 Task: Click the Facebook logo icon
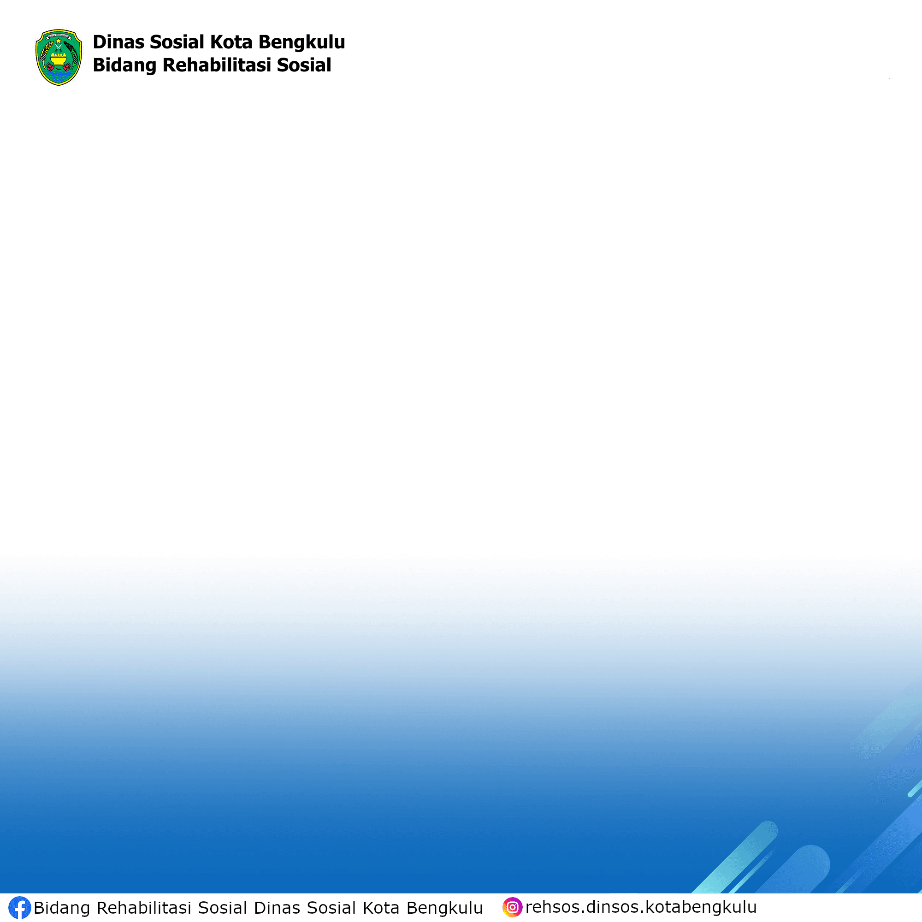coord(19,908)
